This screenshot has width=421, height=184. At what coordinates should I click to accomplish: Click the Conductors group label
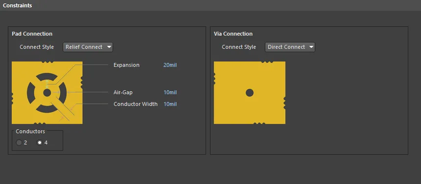(30, 131)
